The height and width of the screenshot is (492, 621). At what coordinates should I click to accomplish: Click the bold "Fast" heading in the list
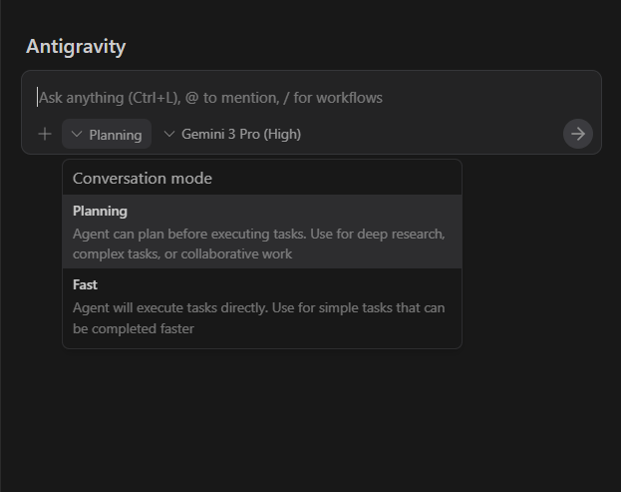pyautogui.click(x=85, y=285)
